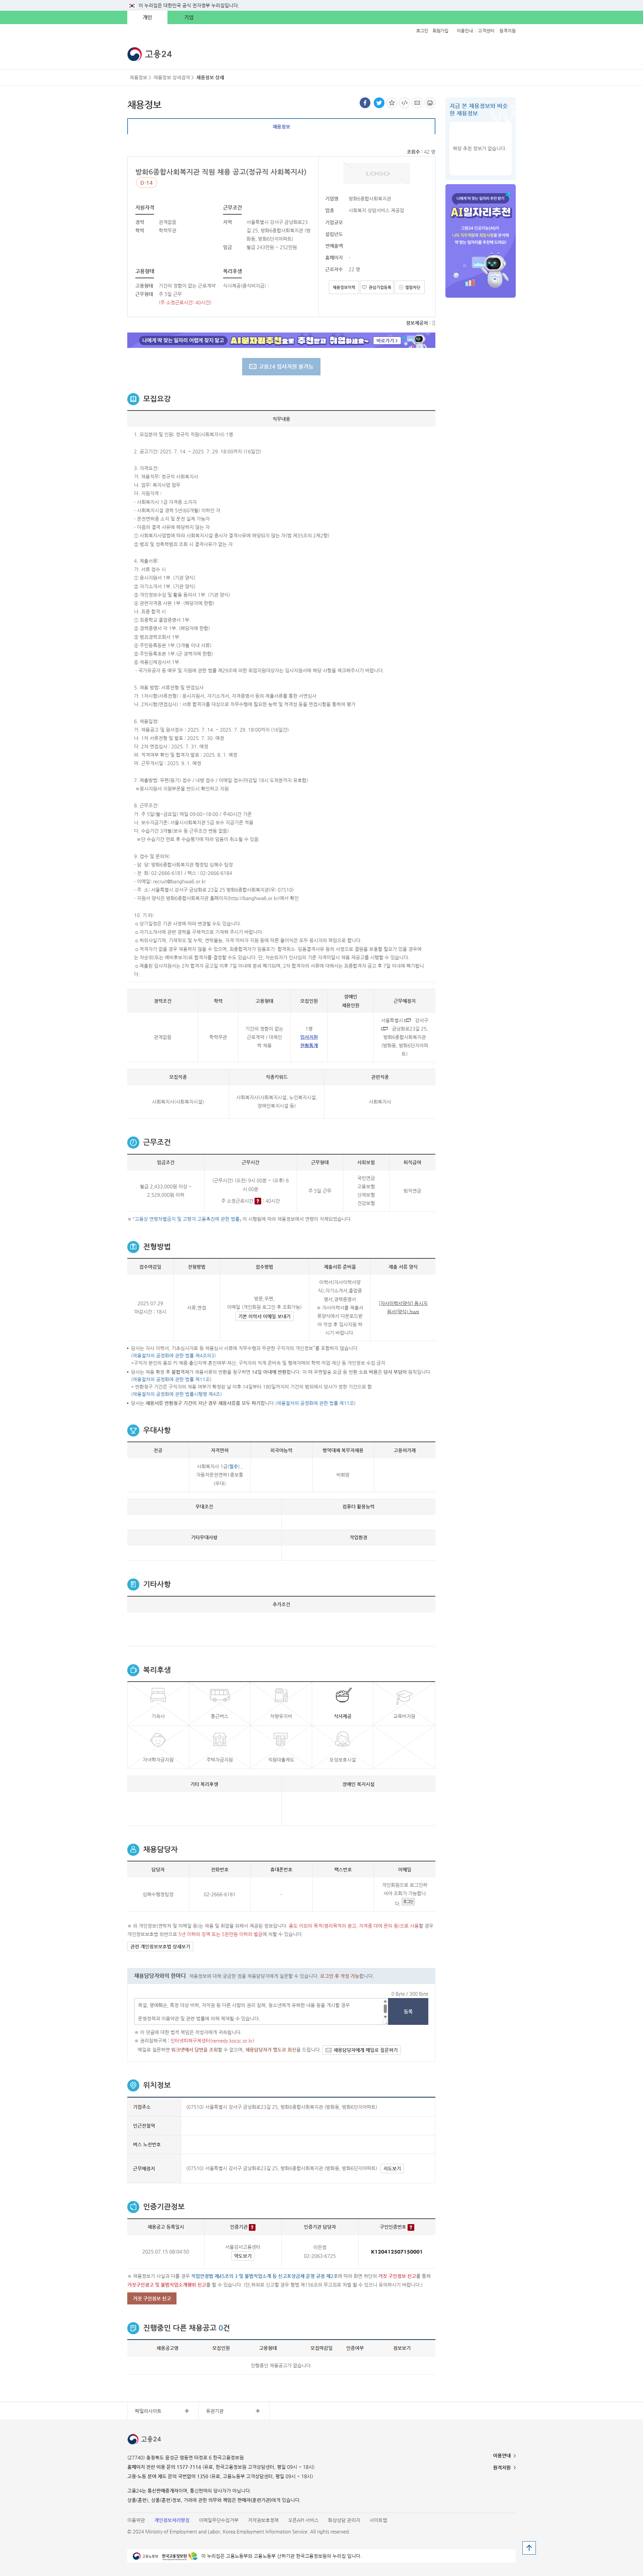Open 이용안내 in top menu
Screen dimensions: 643x2576
coord(465,31)
